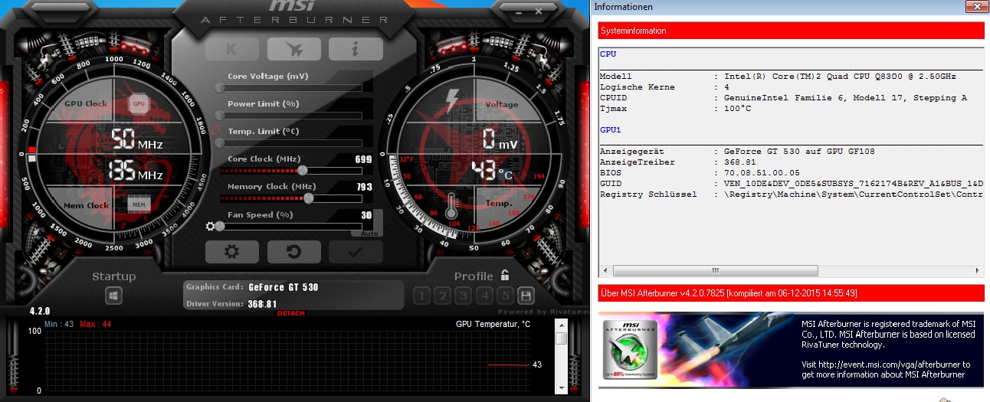Click the CPU section heading
This screenshot has height=402, width=990.
coord(608,54)
